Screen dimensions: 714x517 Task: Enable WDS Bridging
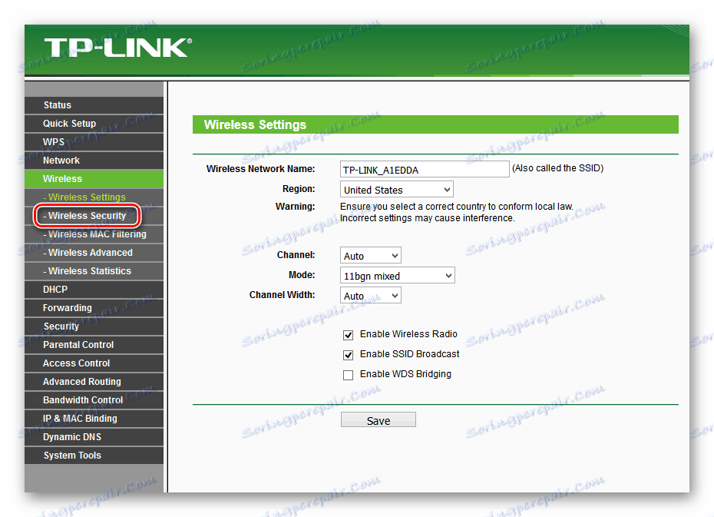tap(348, 374)
